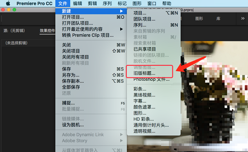Create new HD 彩条...
Image resolution: width=248 pixels, height=152 pixels.
coord(154,119)
